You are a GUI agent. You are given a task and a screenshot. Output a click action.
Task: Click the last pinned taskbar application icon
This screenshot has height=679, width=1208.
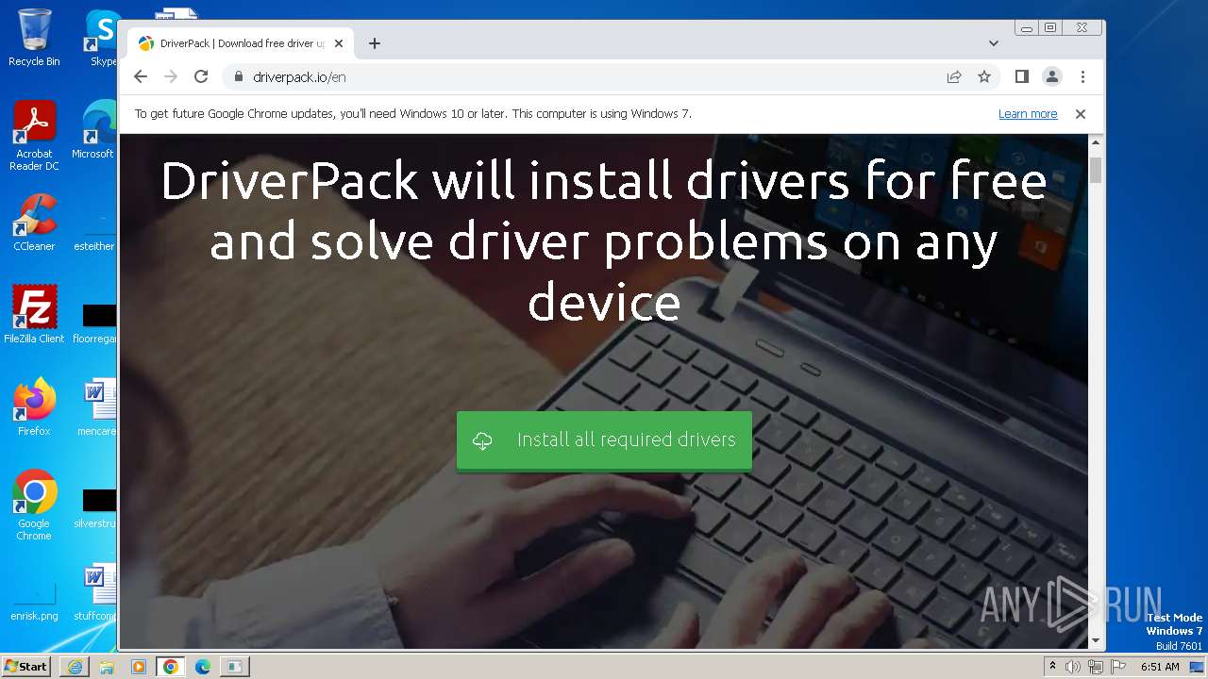click(234, 667)
